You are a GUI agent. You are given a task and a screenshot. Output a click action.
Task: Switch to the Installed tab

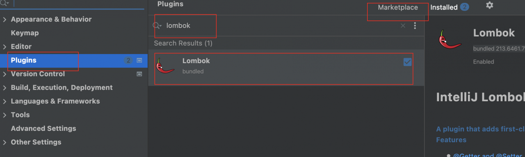tap(444, 7)
